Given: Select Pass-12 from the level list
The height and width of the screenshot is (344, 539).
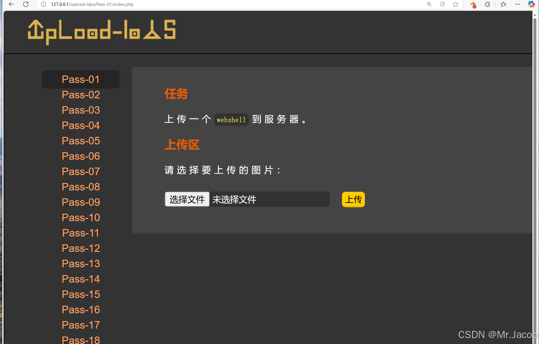Looking at the screenshot, I should (81, 248).
